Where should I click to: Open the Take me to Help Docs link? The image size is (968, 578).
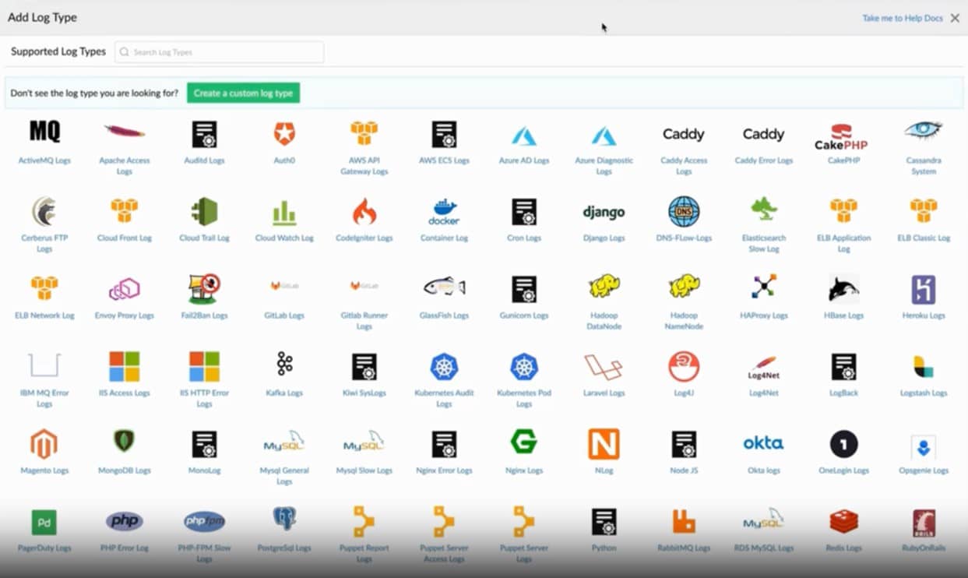pos(903,18)
